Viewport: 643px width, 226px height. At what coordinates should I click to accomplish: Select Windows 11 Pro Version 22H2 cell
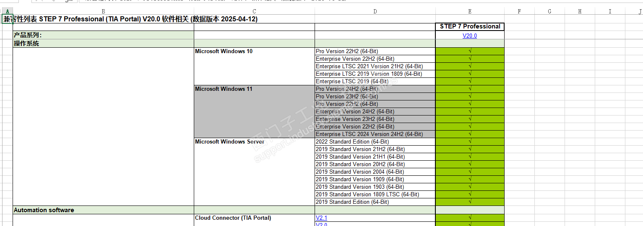(375, 104)
